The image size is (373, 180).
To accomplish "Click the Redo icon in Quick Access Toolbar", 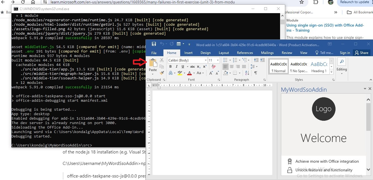I will coord(172,44).
